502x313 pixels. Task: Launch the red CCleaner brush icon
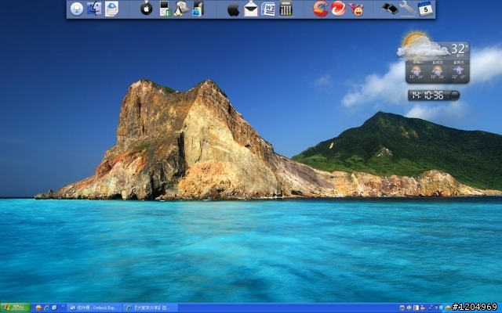[321, 9]
